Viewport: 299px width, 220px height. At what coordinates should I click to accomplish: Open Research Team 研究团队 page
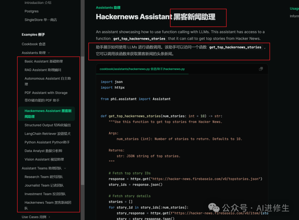(x=44, y=177)
